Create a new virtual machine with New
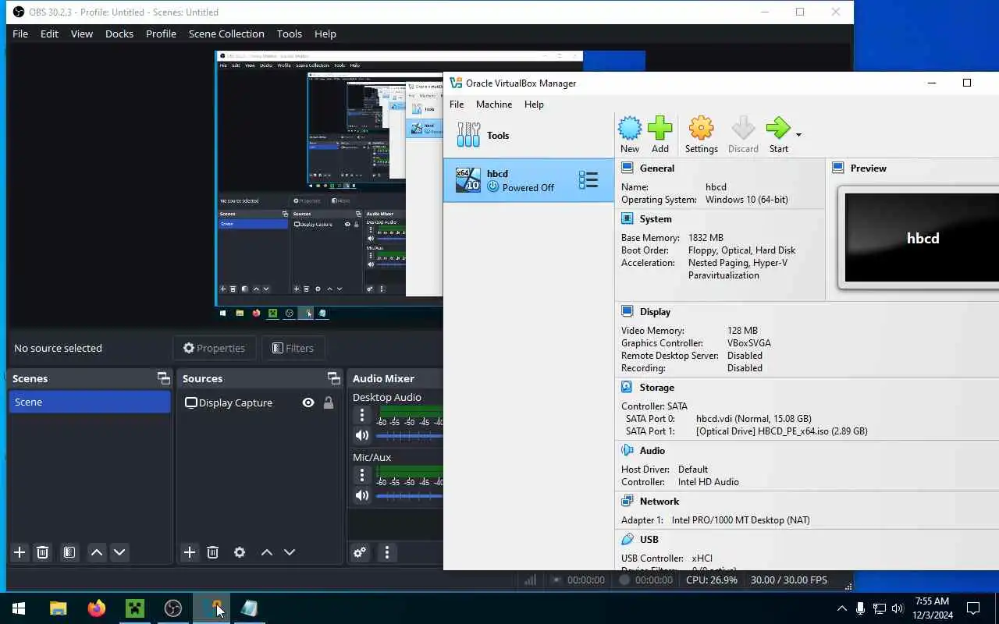The width and height of the screenshot is (999, 624). (x=630, y=135)
